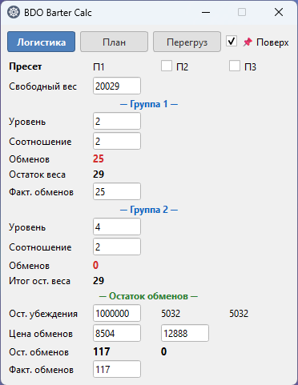
Task: Focus the Группа 1 Уровень input
Action: [117, 121]
